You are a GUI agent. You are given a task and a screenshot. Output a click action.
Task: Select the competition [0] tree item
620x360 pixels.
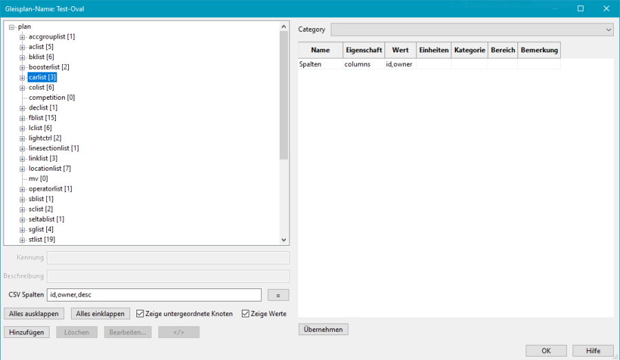tap(52, 98)
